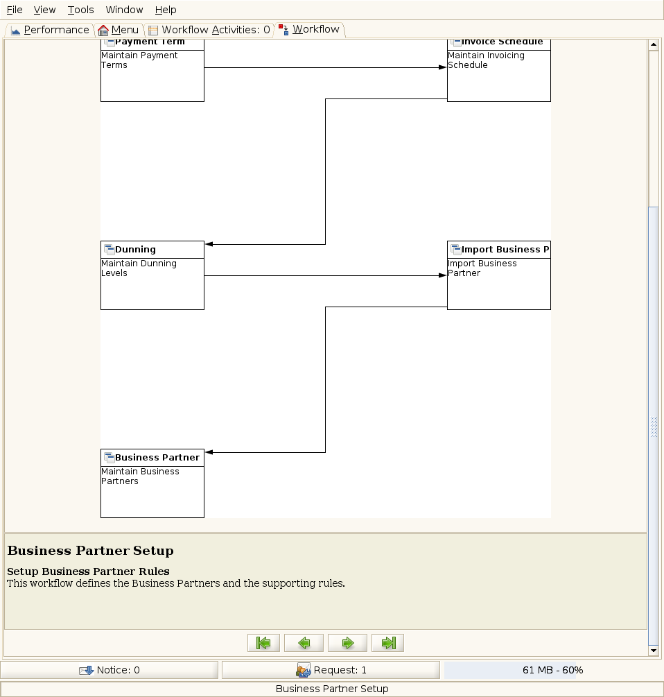The height and width of the screenshot is (697, 664).
Task: Click the Import Business Partner node icon
Action: (455, 250)
